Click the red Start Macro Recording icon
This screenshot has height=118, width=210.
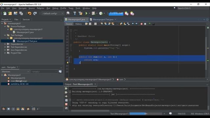[141, 24]
